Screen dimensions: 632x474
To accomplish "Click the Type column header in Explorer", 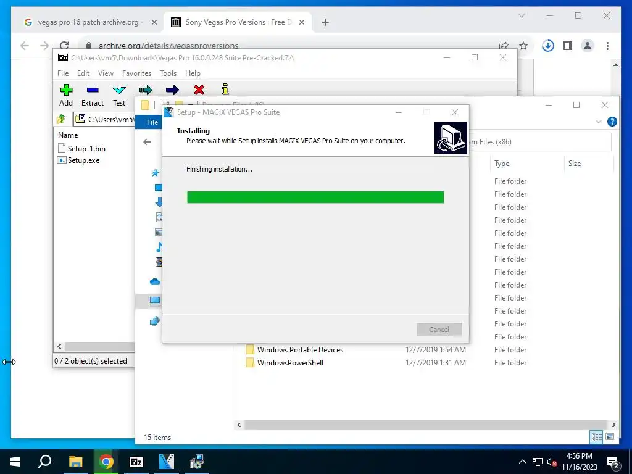I will click(502, 164).
